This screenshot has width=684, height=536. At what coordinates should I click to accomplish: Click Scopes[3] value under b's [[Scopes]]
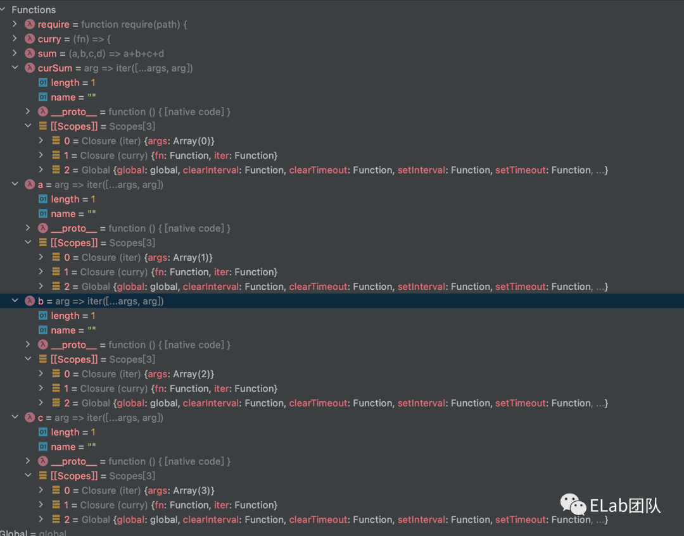click(132, 359)
